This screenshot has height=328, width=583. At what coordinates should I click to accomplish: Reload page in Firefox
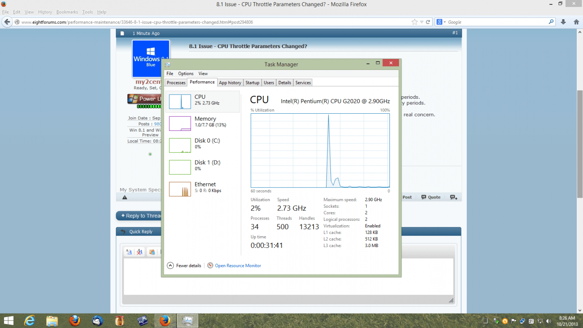(428, 22)
